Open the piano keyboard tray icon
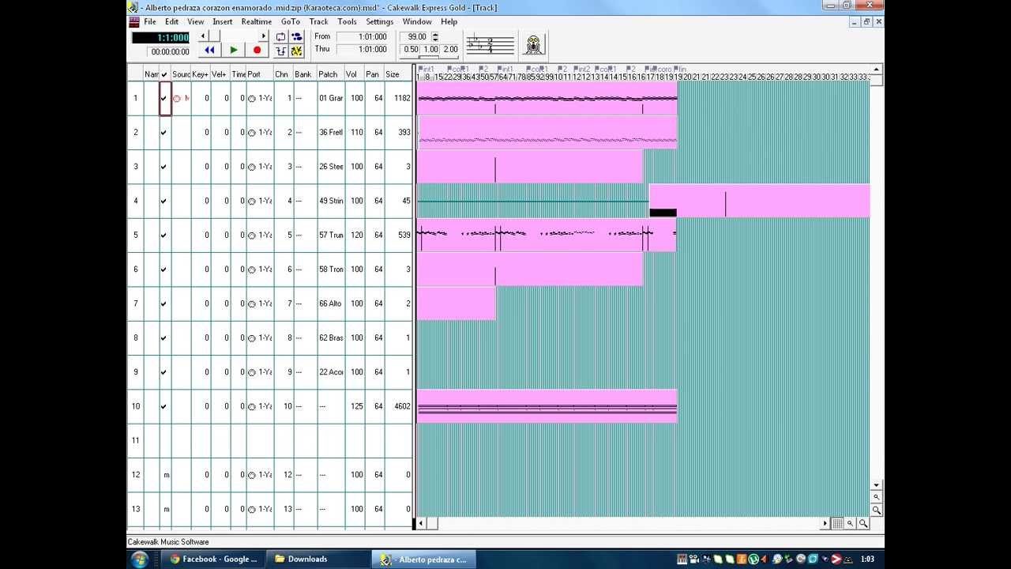 coord(682,559)
